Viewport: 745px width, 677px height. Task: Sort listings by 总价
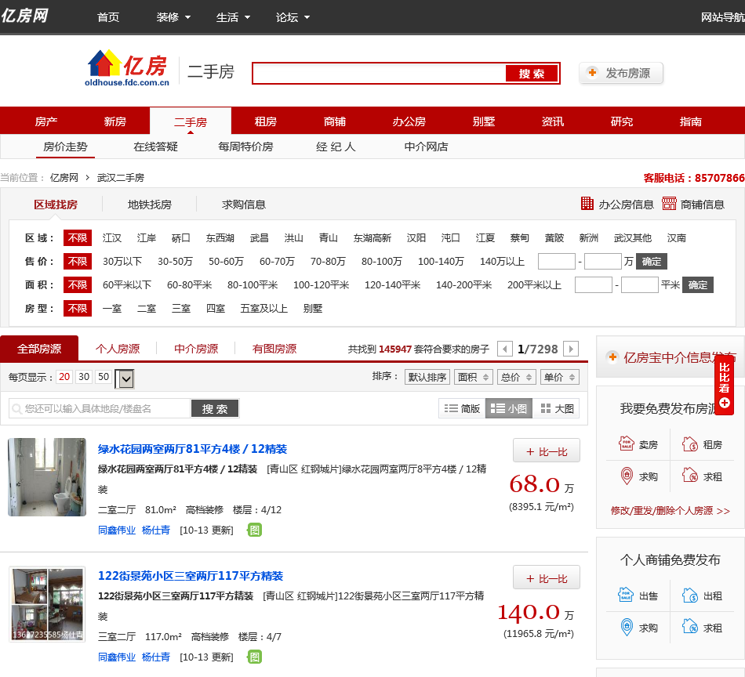click(516, 377)
